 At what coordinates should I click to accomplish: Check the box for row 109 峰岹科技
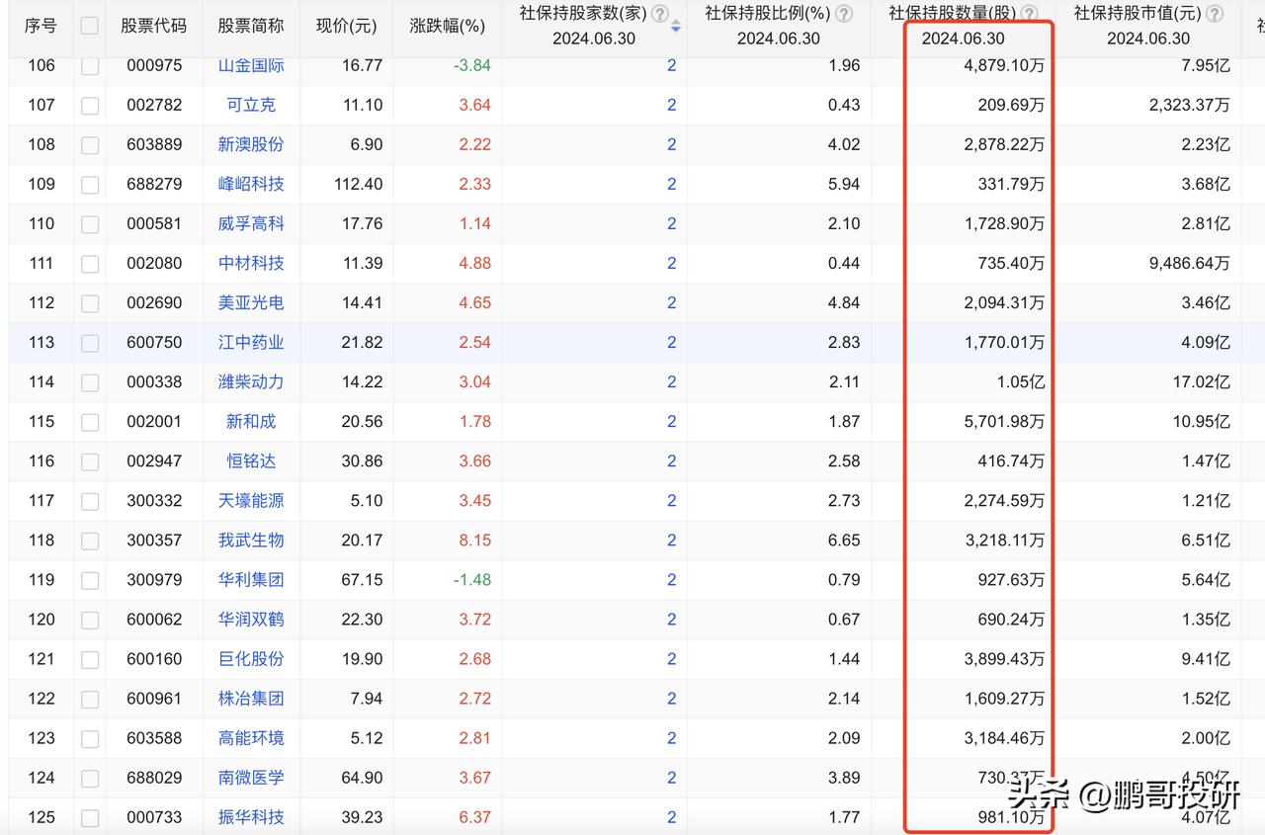(90, 184)
